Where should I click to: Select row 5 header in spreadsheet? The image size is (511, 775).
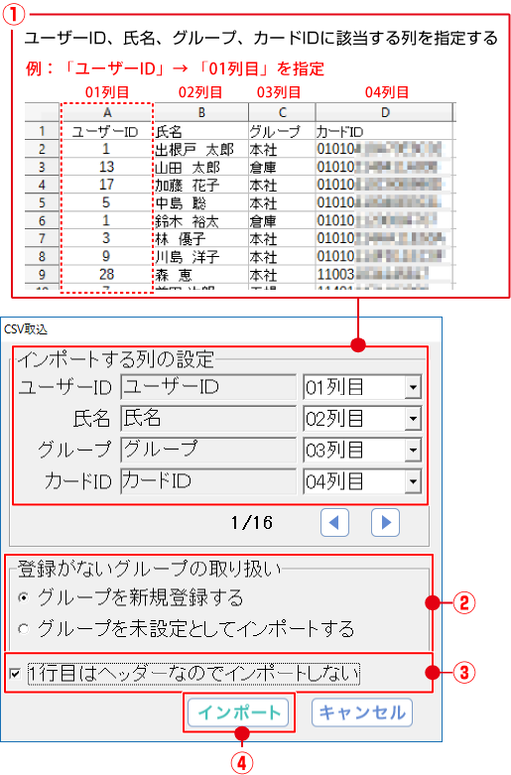pyautogui.click(x=42, y=202)
